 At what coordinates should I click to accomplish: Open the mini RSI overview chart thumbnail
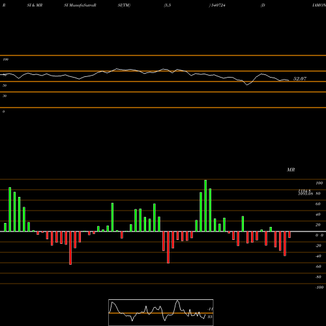[x=161, y=312]
